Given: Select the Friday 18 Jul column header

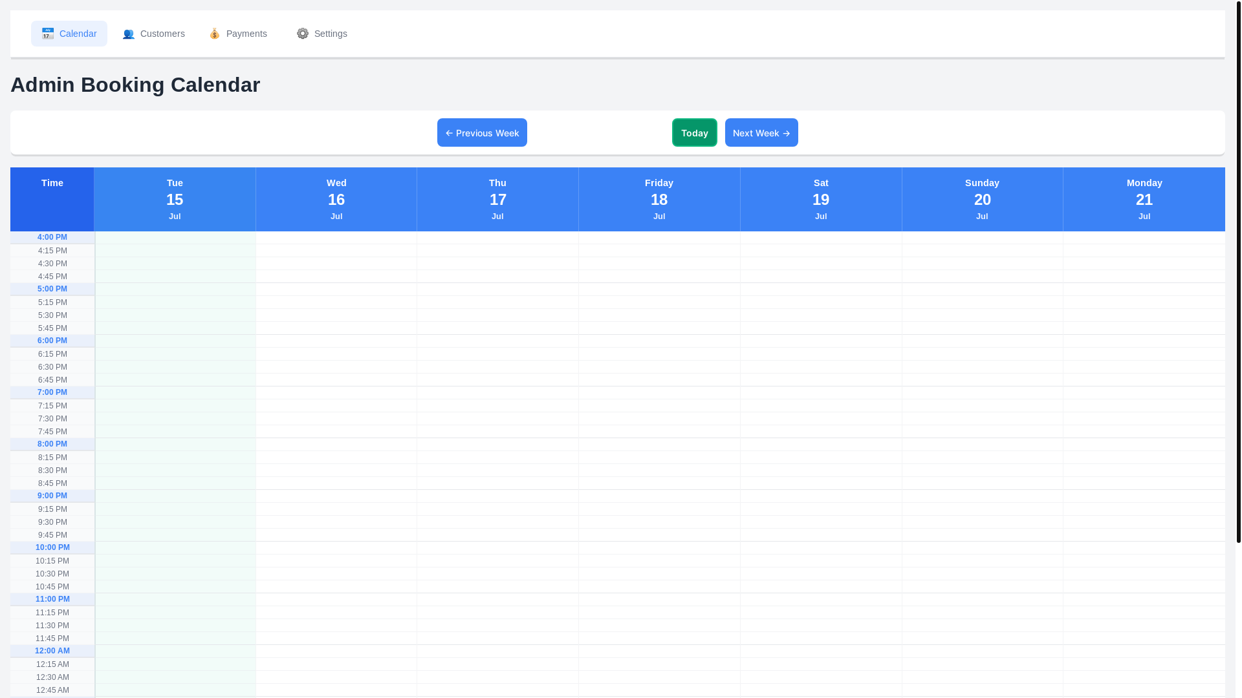Looking at the screenshot, I should click(659, 199).
